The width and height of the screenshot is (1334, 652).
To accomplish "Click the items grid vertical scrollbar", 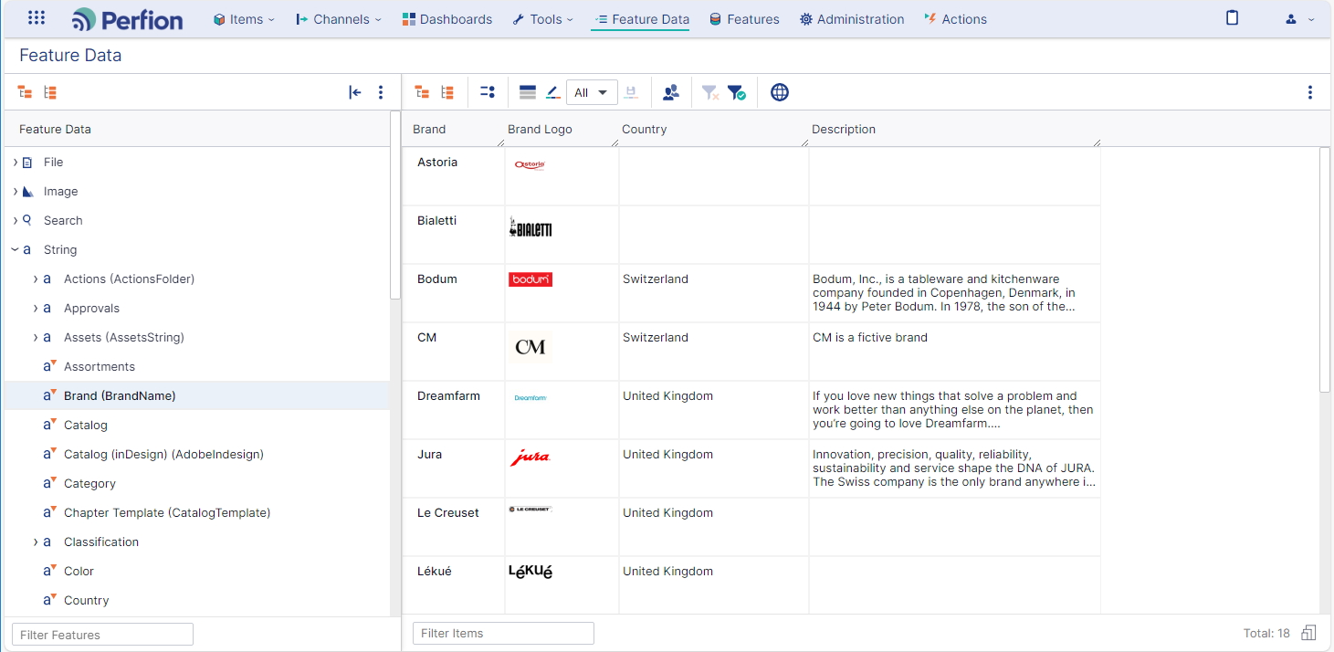I will coord(1325,269).
